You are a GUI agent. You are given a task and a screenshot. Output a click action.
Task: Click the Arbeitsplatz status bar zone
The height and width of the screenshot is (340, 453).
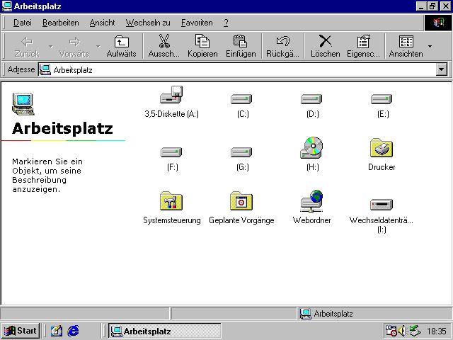[x=375, y=314]
